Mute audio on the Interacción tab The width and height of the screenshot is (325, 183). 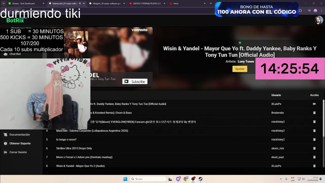[x=80, y=4]
